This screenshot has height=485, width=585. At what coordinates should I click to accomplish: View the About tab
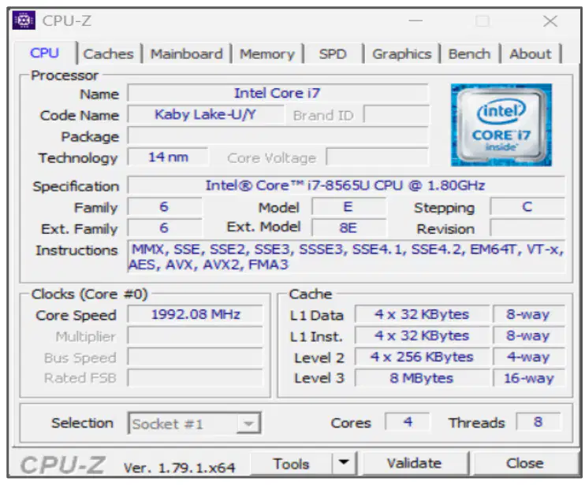click(x=530, y=54)
